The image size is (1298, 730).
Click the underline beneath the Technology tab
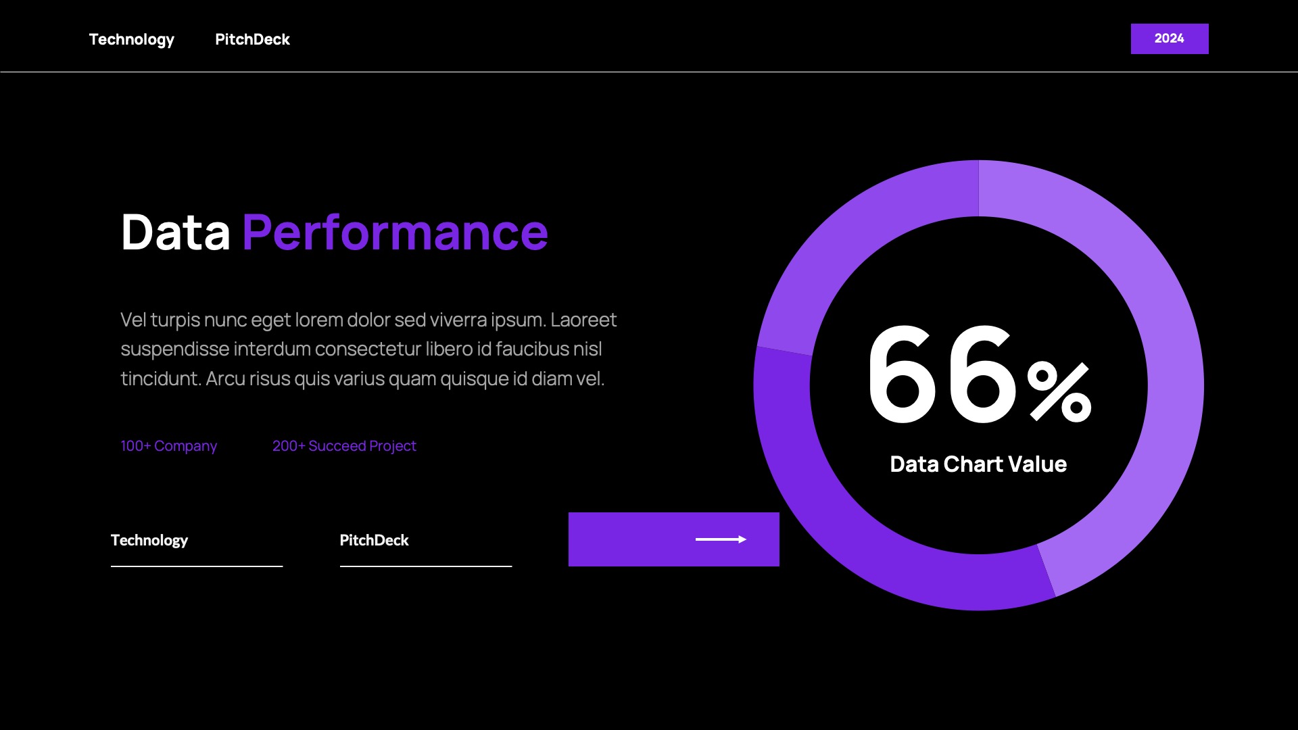(x=197, y=566)
